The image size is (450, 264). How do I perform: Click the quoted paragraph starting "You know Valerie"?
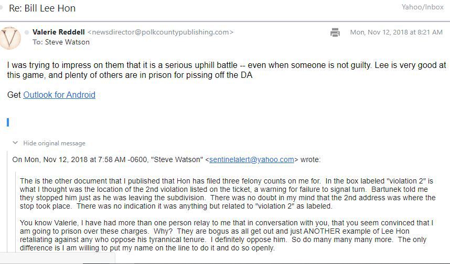pos(226,235)
